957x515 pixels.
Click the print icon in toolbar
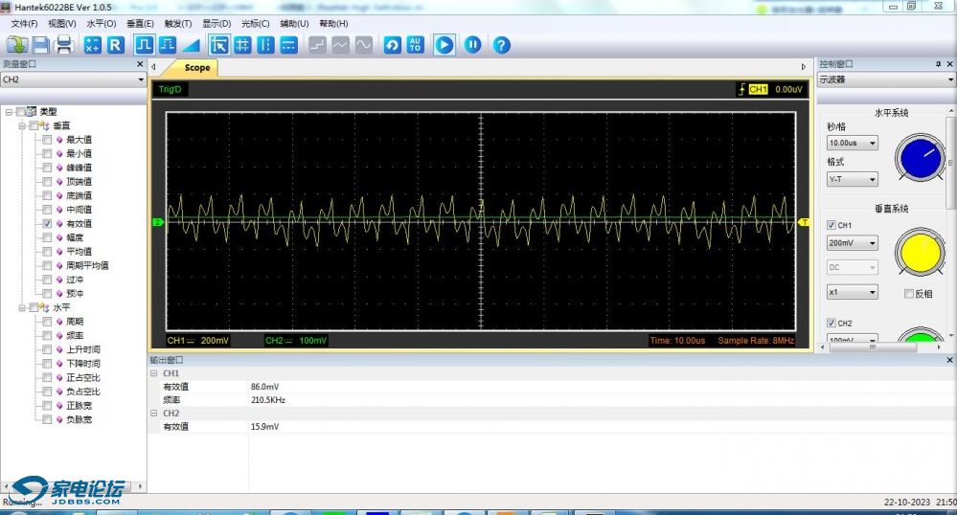pos(64,45)
